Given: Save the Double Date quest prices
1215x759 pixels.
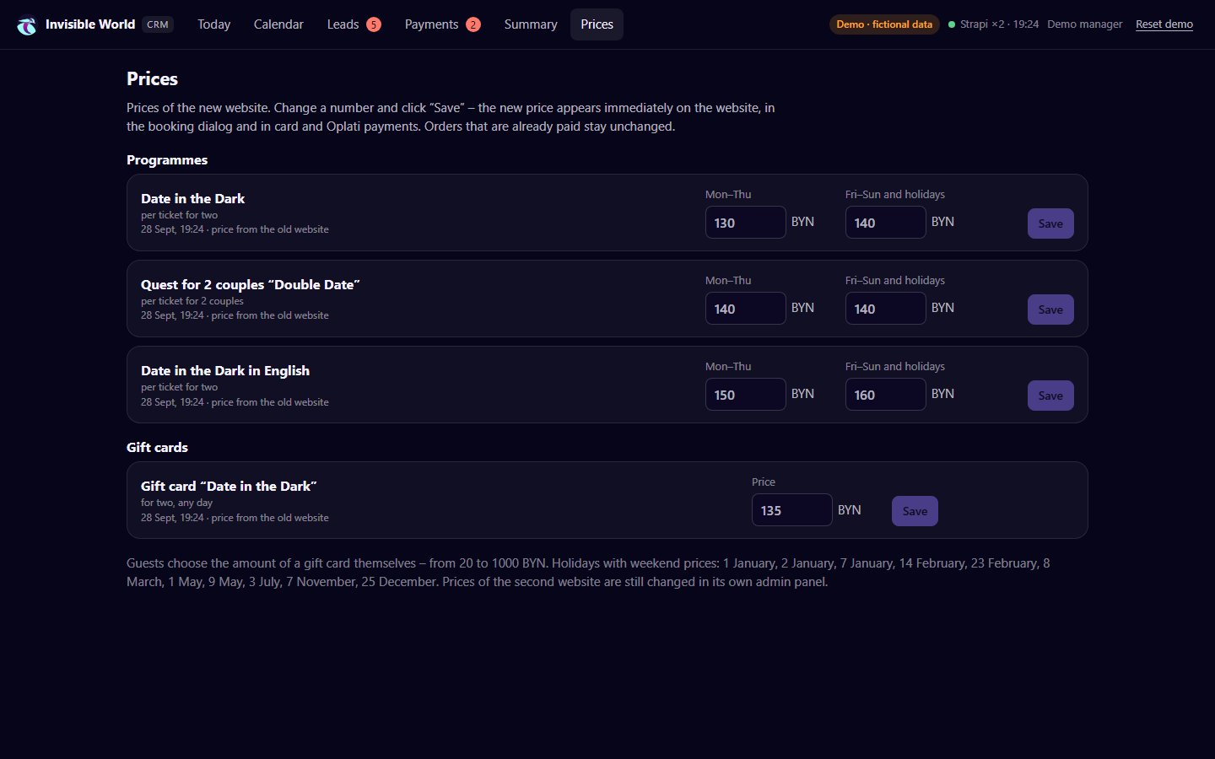Looking at the screenshot, I should coord(1050,310).
